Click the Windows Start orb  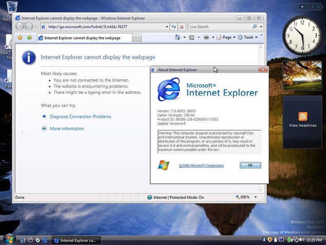[9, 240]
